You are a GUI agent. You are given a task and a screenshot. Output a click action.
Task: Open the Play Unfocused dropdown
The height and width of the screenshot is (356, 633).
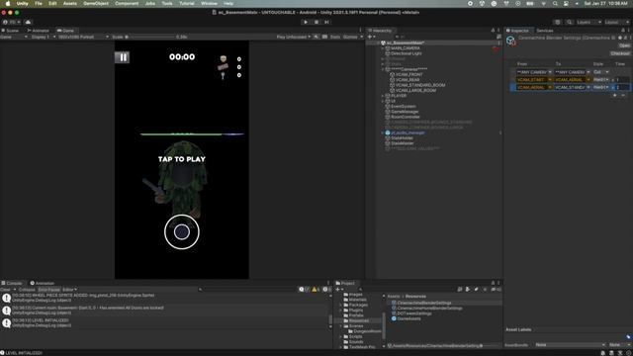294,37
